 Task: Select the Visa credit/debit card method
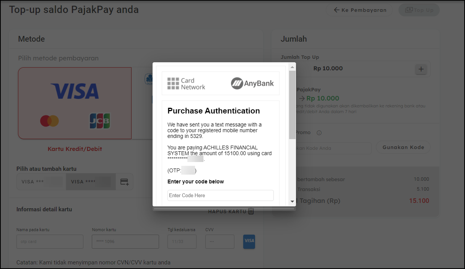(75, 103)
